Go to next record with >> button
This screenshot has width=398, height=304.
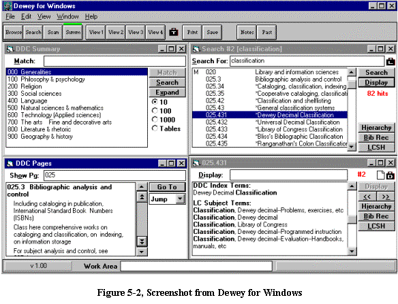386,197
